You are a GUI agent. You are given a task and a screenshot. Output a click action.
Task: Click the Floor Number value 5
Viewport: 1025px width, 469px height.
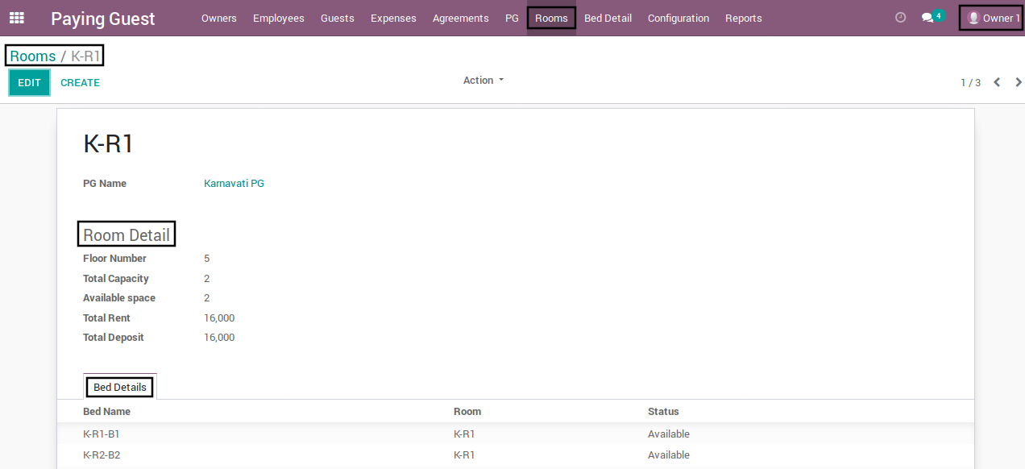[x=207, y=259]
